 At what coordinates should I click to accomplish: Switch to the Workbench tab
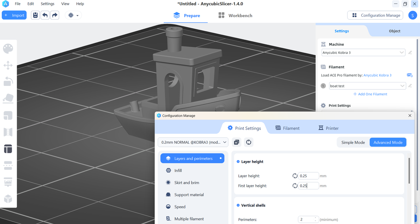pos(235,15)
